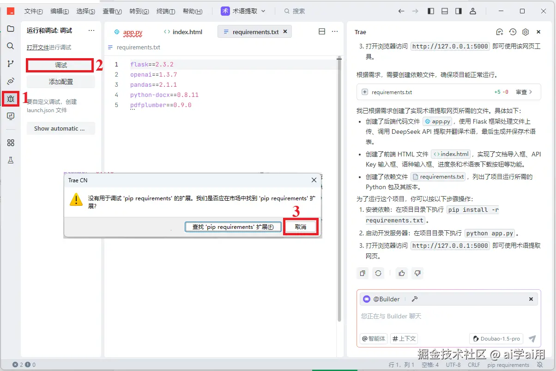Click 查找 'pip requirements' 扩展 button
556x371 pixels.
pyautogui.click(x=233, y=227)
